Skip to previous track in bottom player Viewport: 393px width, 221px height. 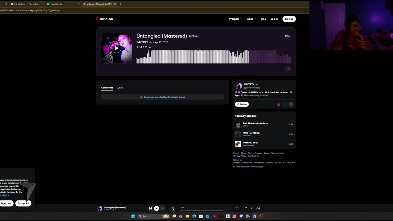coord(150,208)
